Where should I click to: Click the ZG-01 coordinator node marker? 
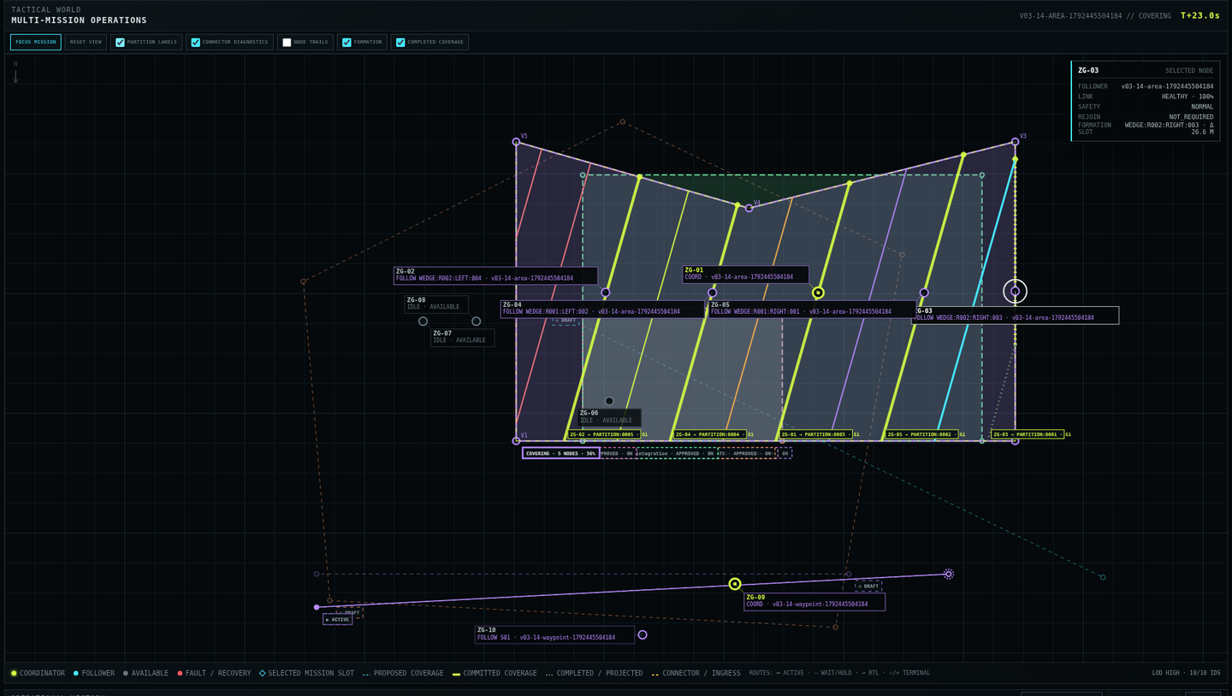pos(818,292)
